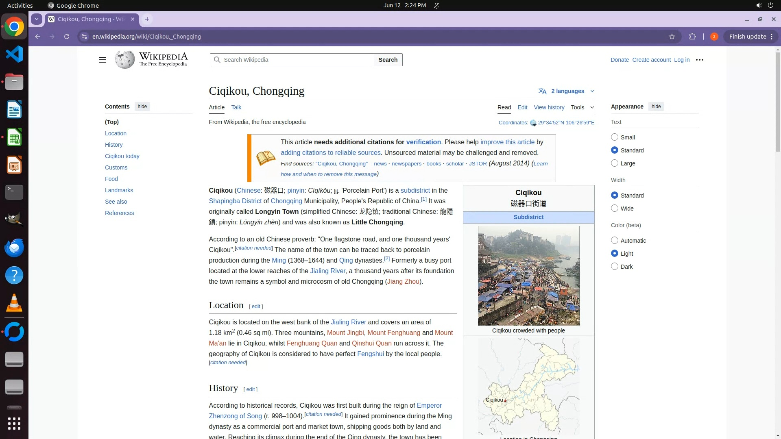Reload the page with the refresh icon
The width and height of the screenshot is (781, 439).
click(x=67, y=37)
